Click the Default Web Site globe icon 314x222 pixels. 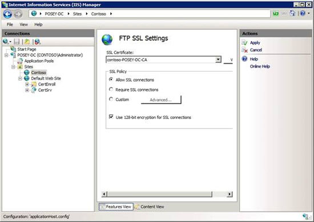point(27,78)
